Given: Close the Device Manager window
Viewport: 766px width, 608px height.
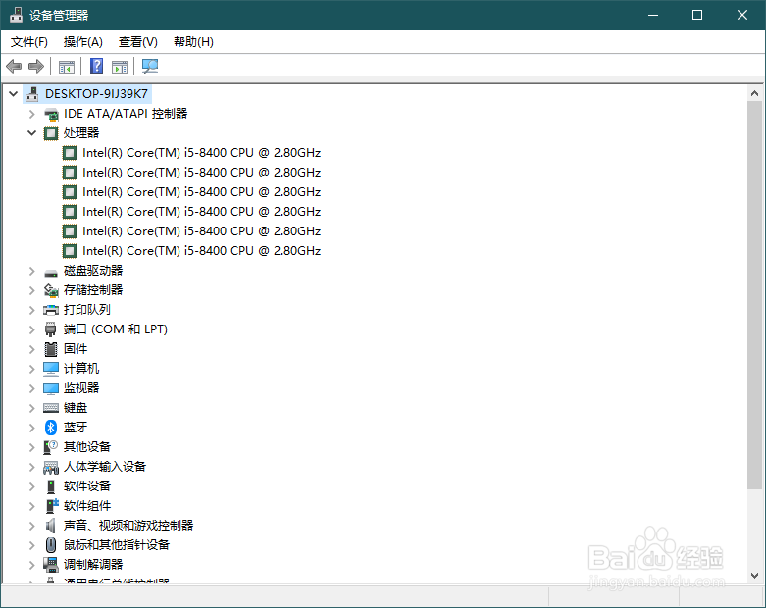Looking at the screenshot, I should pyautogui.click(x=742, y=15).
